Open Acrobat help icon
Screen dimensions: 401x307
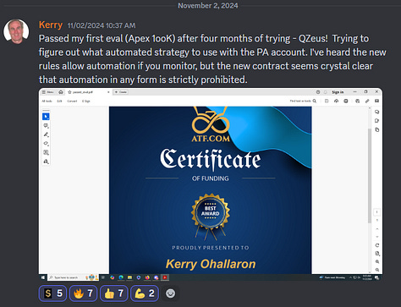(318, 92)
